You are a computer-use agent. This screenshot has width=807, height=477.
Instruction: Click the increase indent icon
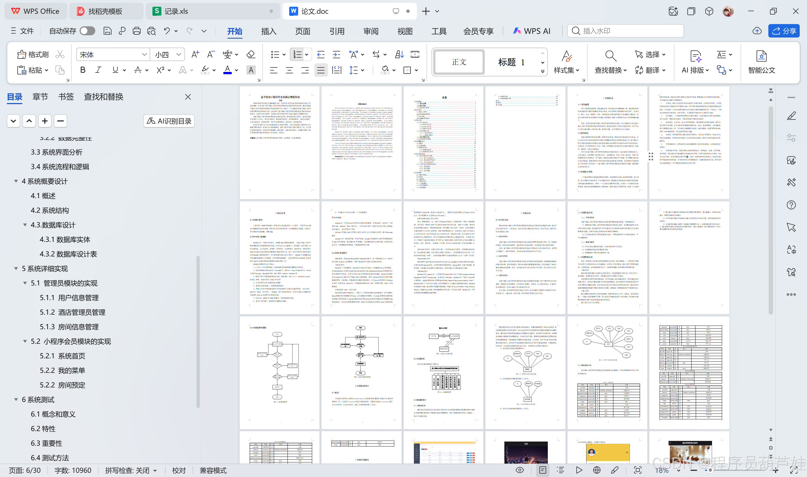pos(336,54)
